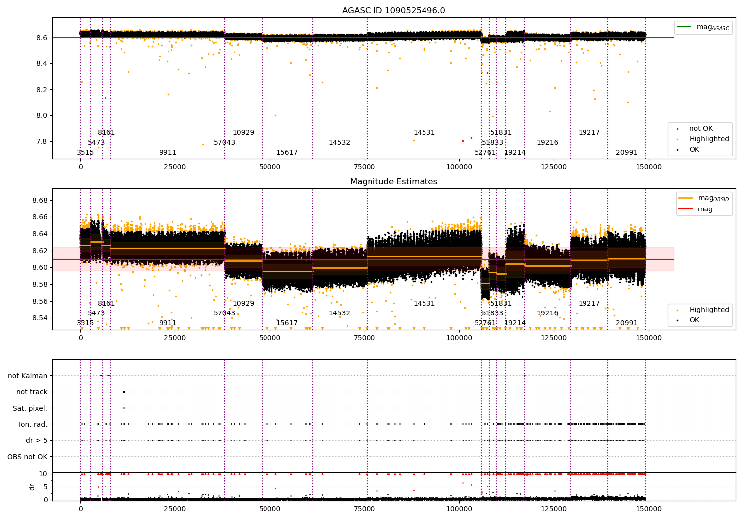Click the "not track" row label
The height and width of the screenshot is (520, 743).
(x=32, y=392)
